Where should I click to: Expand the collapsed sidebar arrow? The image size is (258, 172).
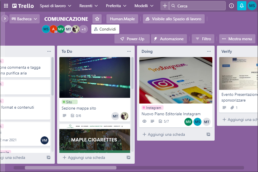[5, 19]
